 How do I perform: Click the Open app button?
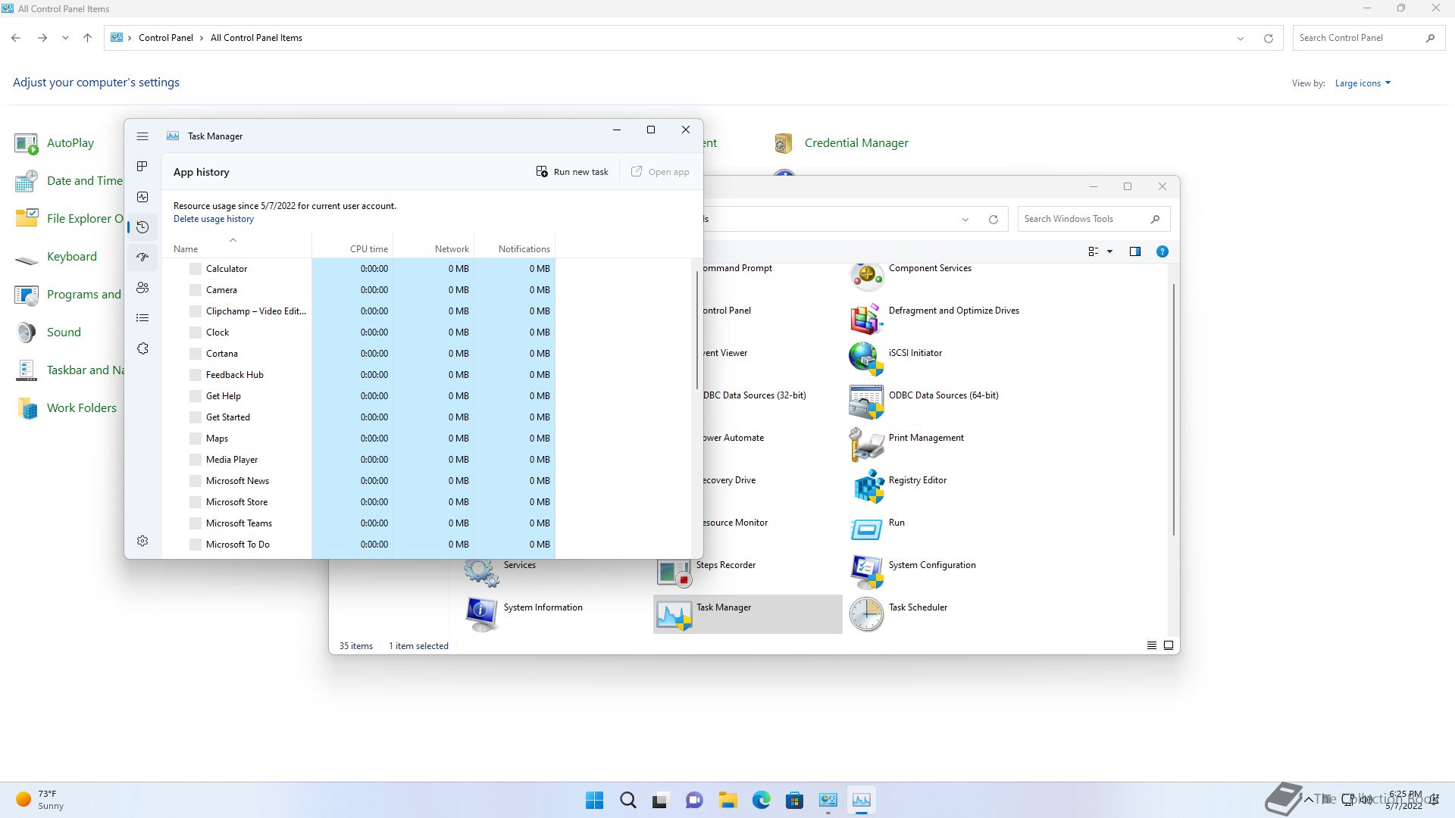click(660, 172)
